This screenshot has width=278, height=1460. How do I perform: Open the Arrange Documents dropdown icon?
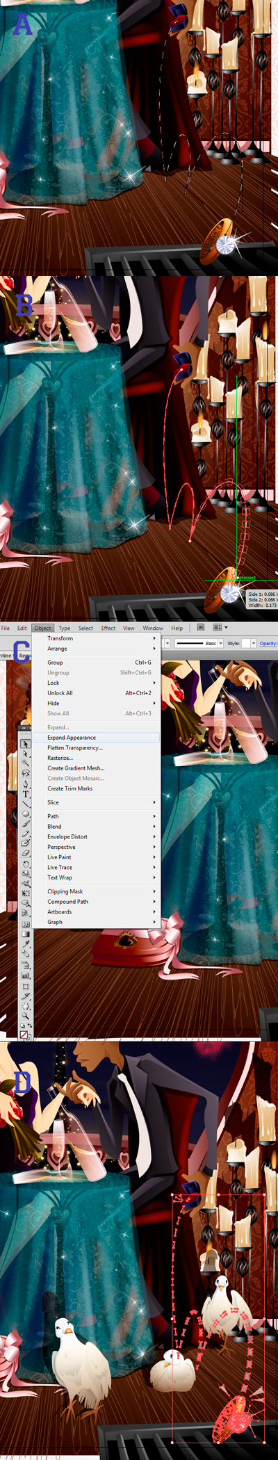(x=221, y=626)
